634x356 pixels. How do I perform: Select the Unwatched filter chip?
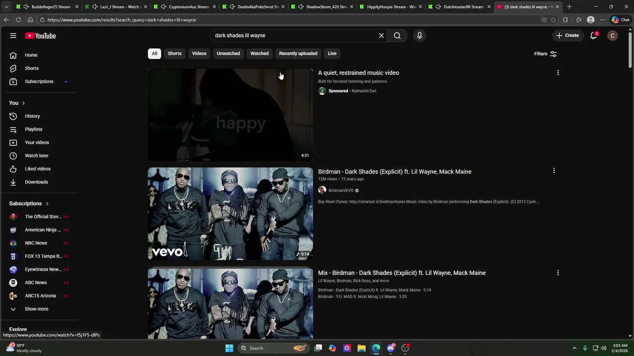coord(228,53)
